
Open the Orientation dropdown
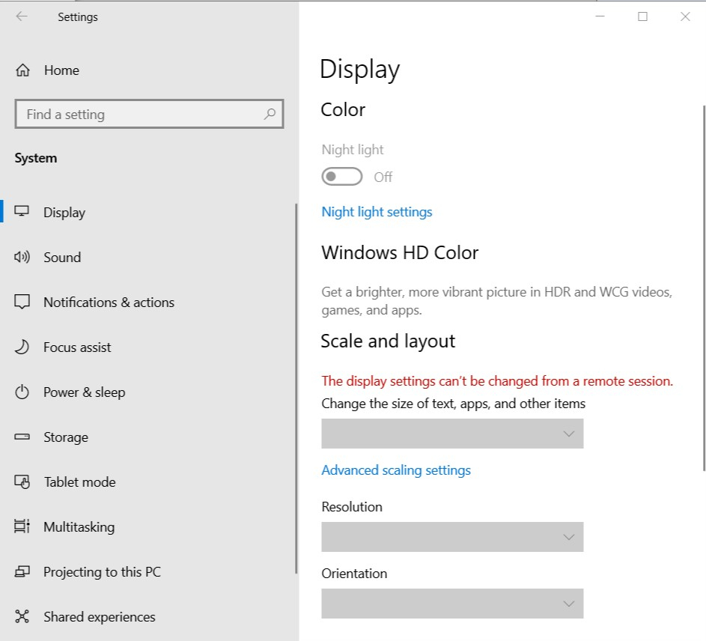(452, 604)
